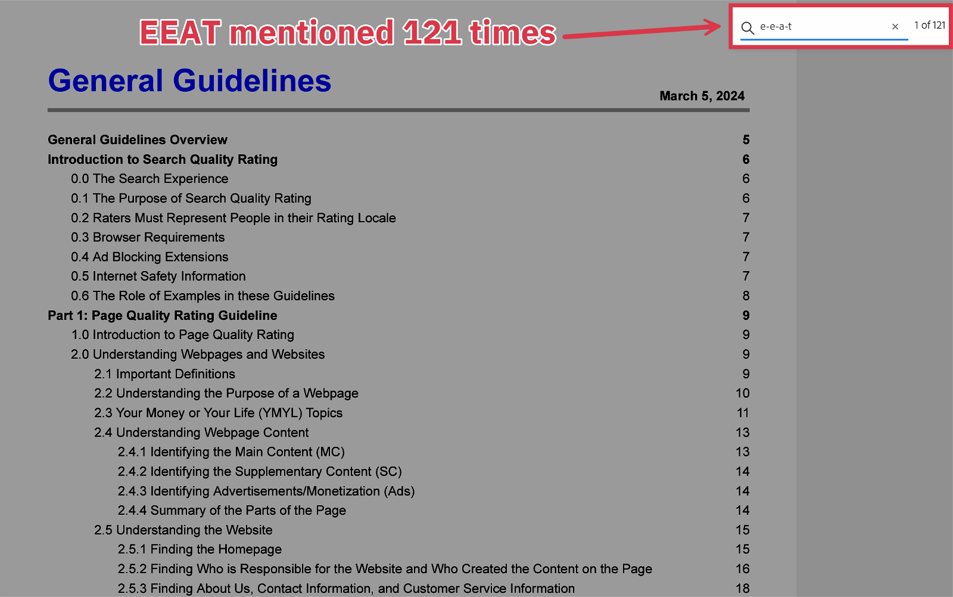Open 2.1 Important Definitions entry
953x597 pixels.
pyautogui.click(x=164, y=374)
